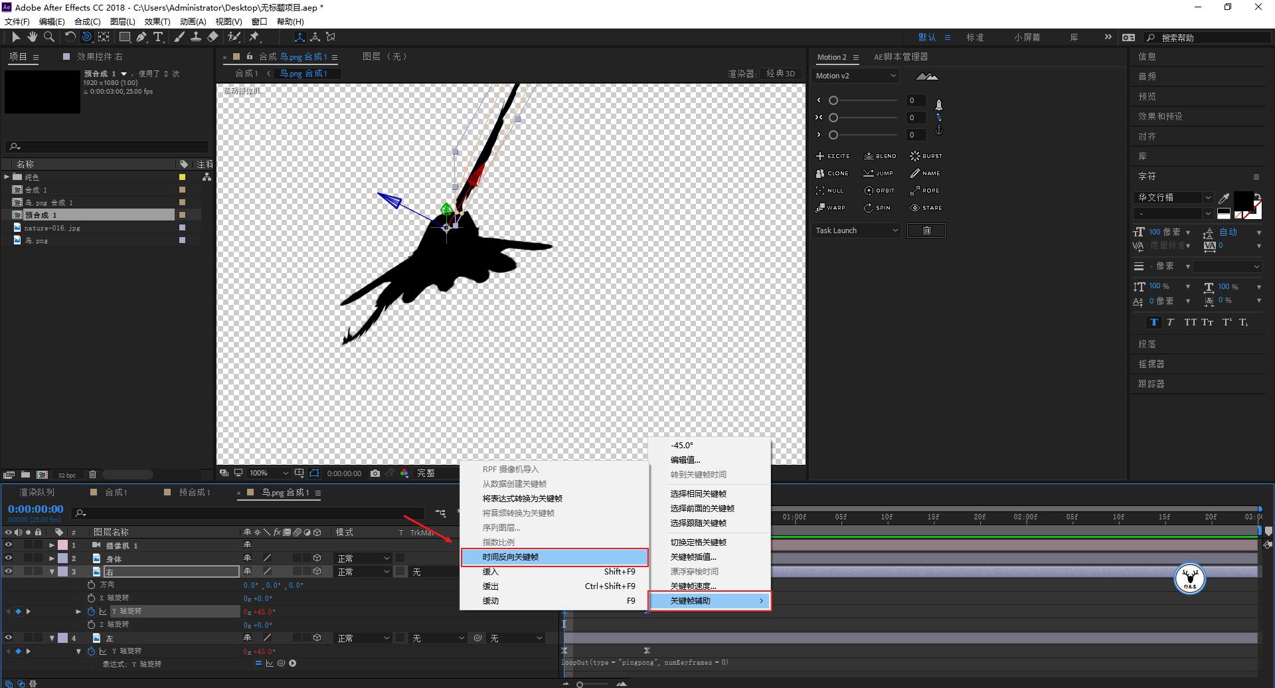Click the Y rotation stopwatch on layer 右

[x=92, y=611]
